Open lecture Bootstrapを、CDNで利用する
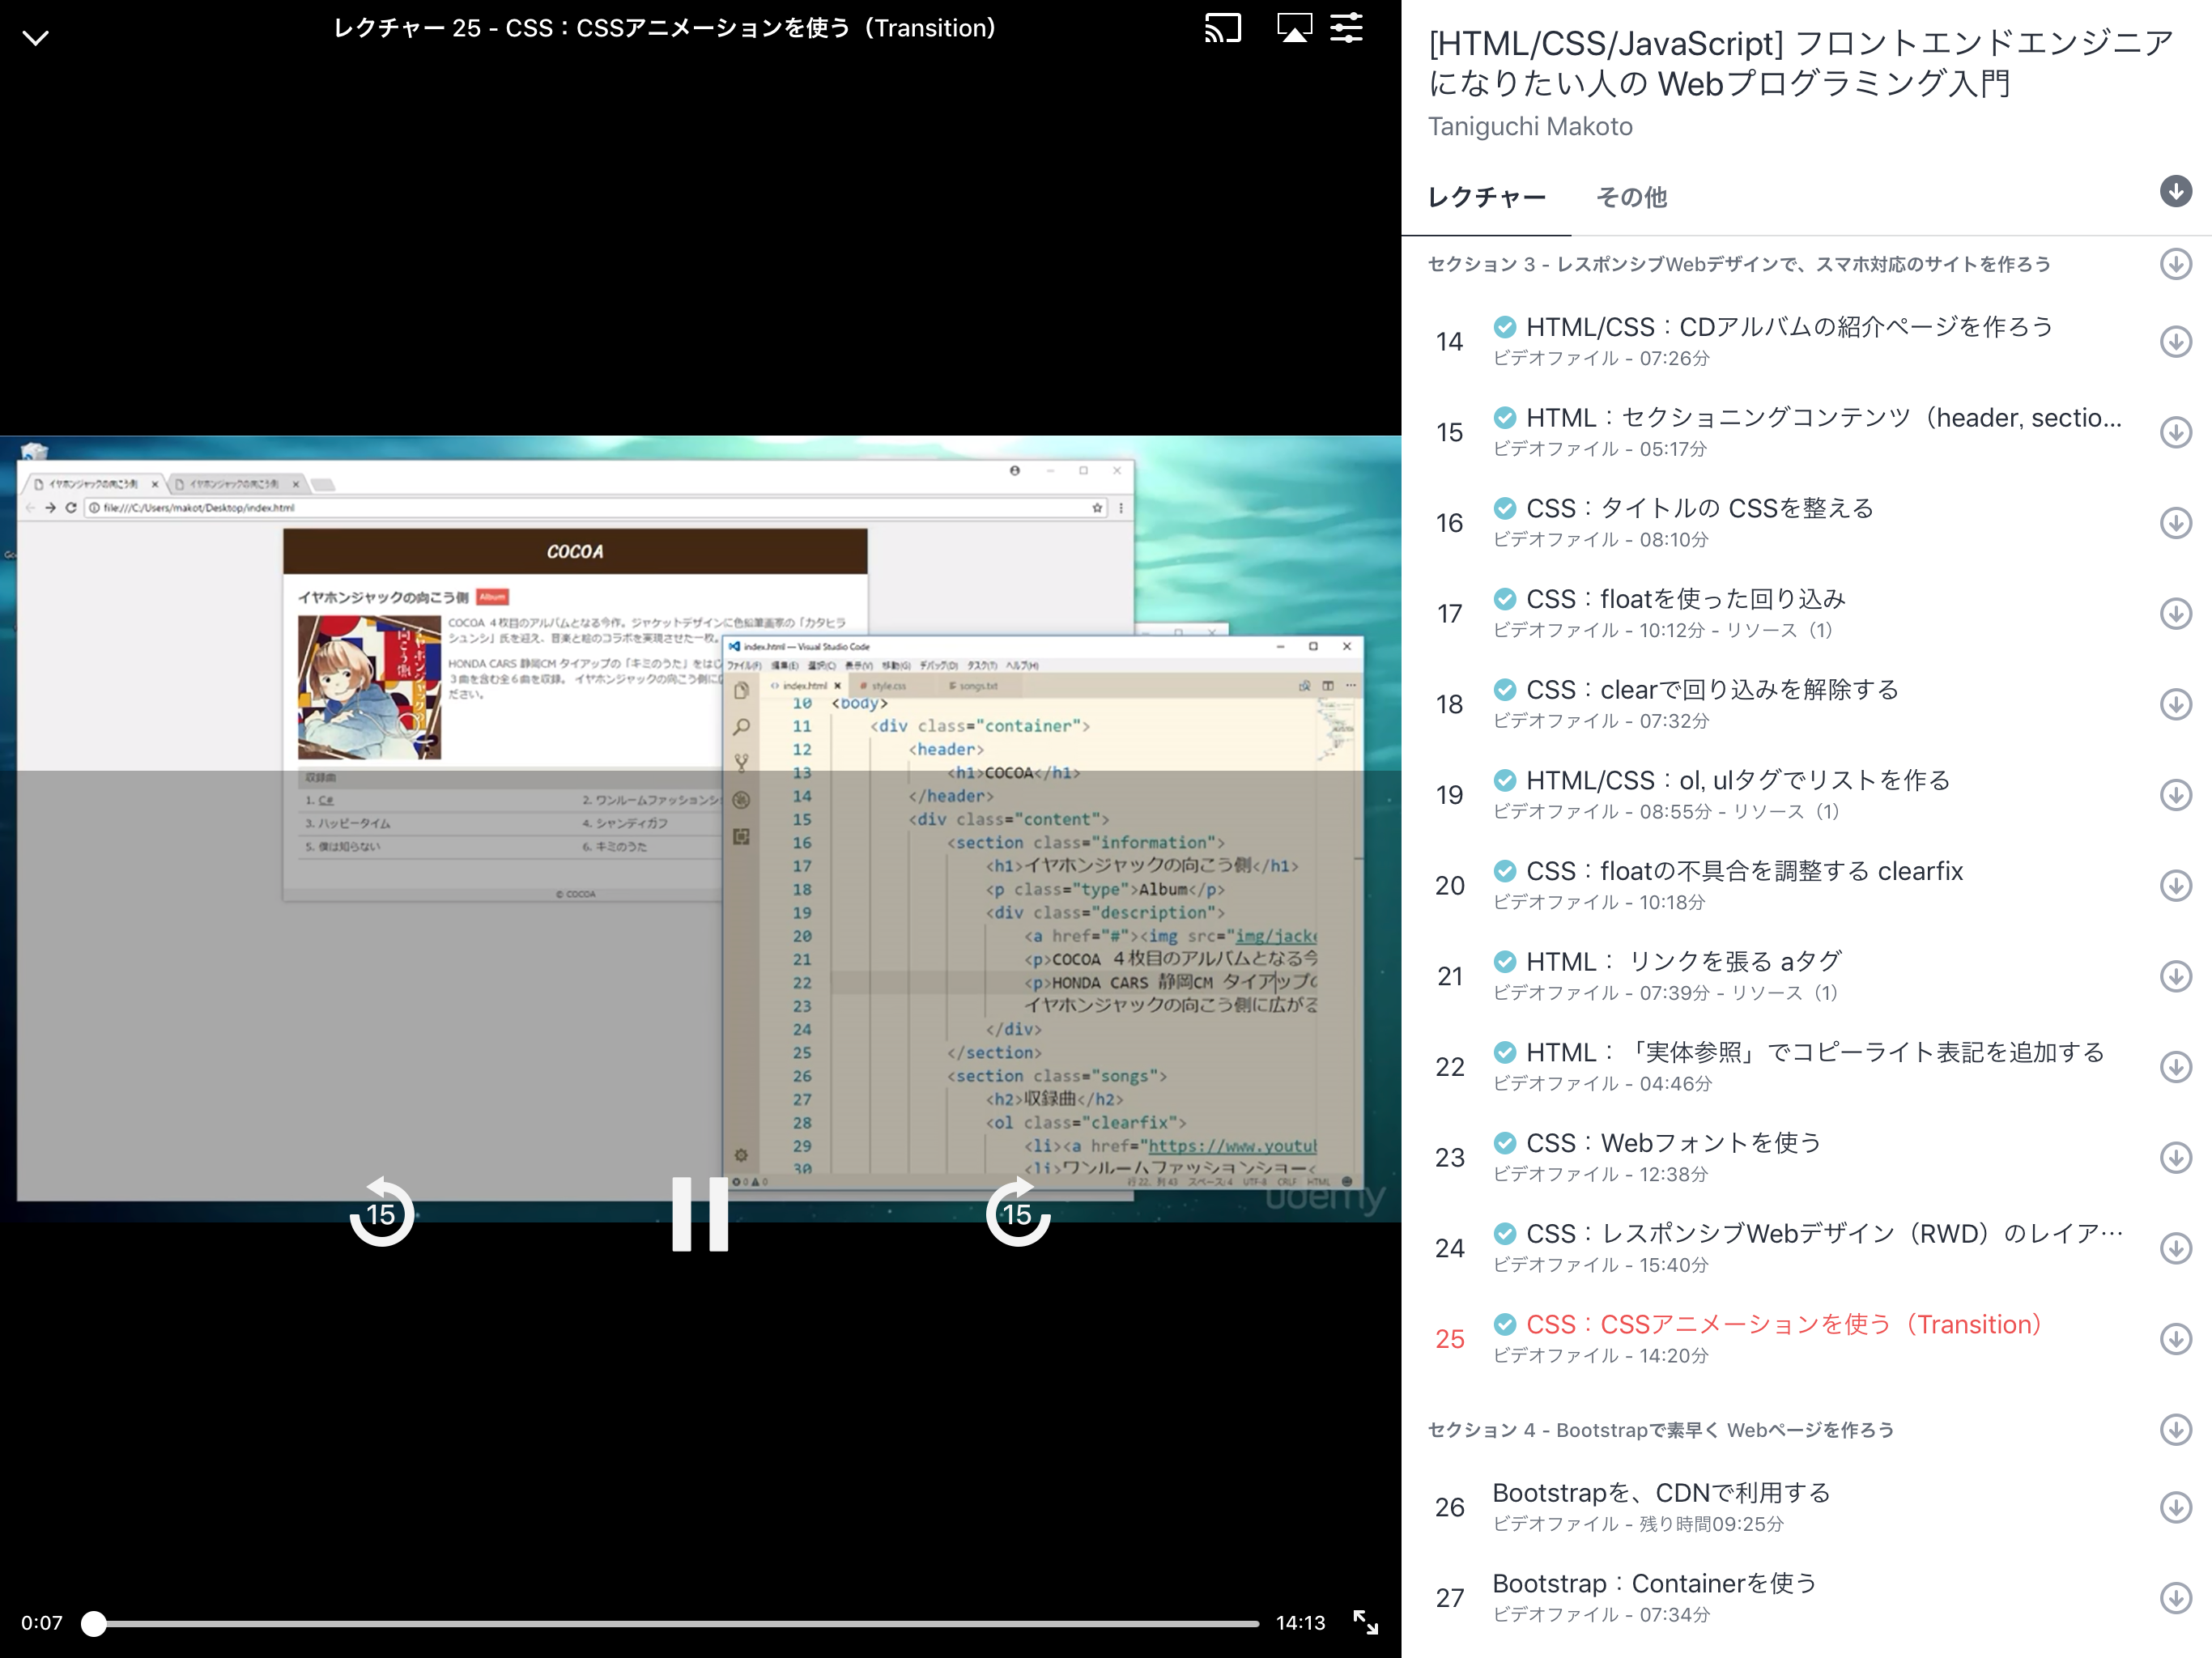Viewport: 2212px width, 1658px height. [x=1661, y=1493]
